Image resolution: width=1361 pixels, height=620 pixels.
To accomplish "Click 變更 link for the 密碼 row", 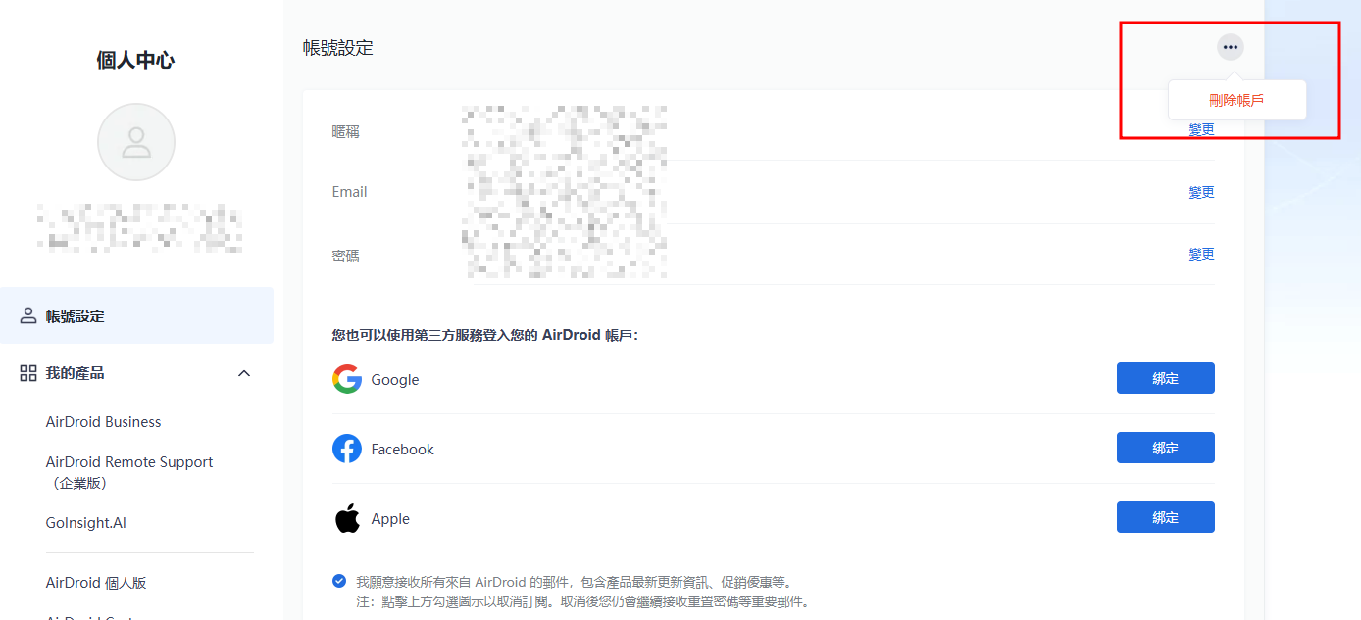I will (1201, 255).
